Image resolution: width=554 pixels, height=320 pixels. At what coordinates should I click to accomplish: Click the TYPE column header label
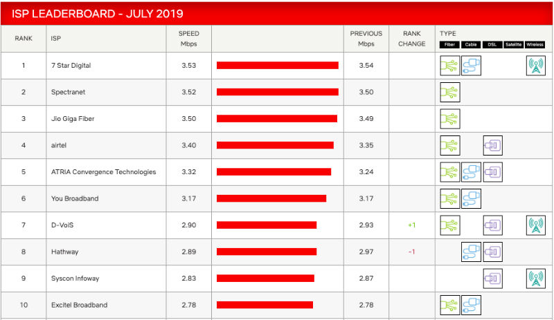[x=447, y=33]
